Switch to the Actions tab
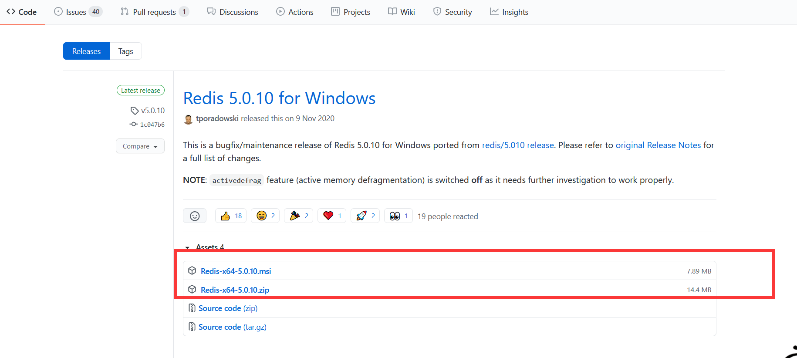 pos(295,12)
